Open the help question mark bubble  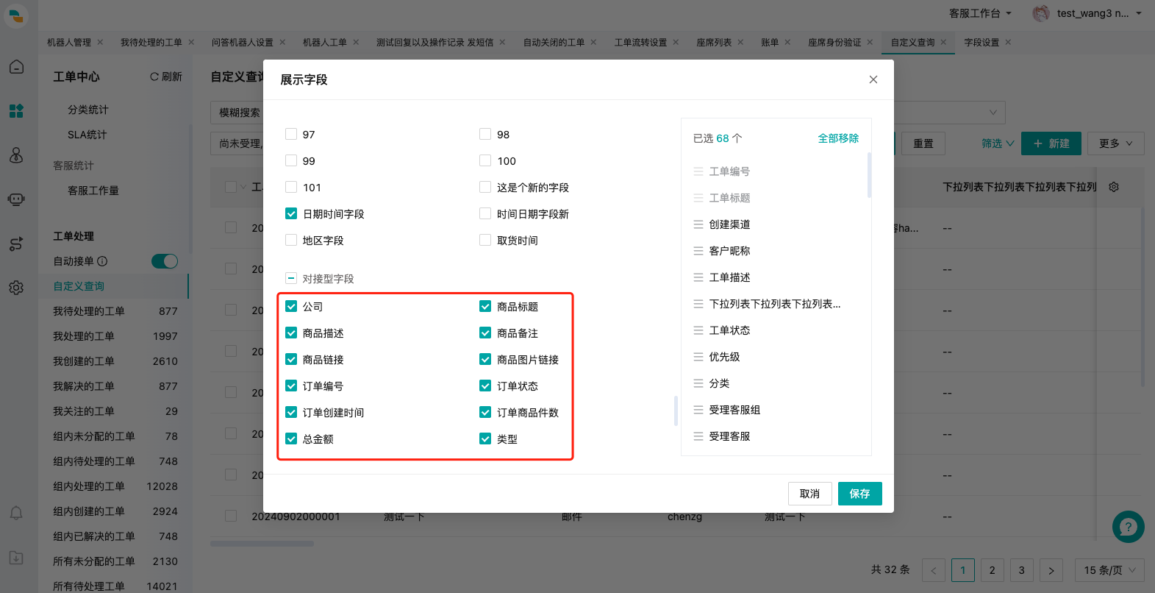[1128, 527]
